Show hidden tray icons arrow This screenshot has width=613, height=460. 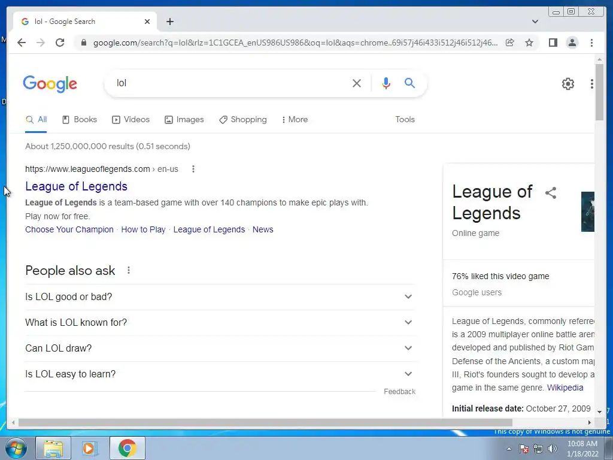pos(509,449)
